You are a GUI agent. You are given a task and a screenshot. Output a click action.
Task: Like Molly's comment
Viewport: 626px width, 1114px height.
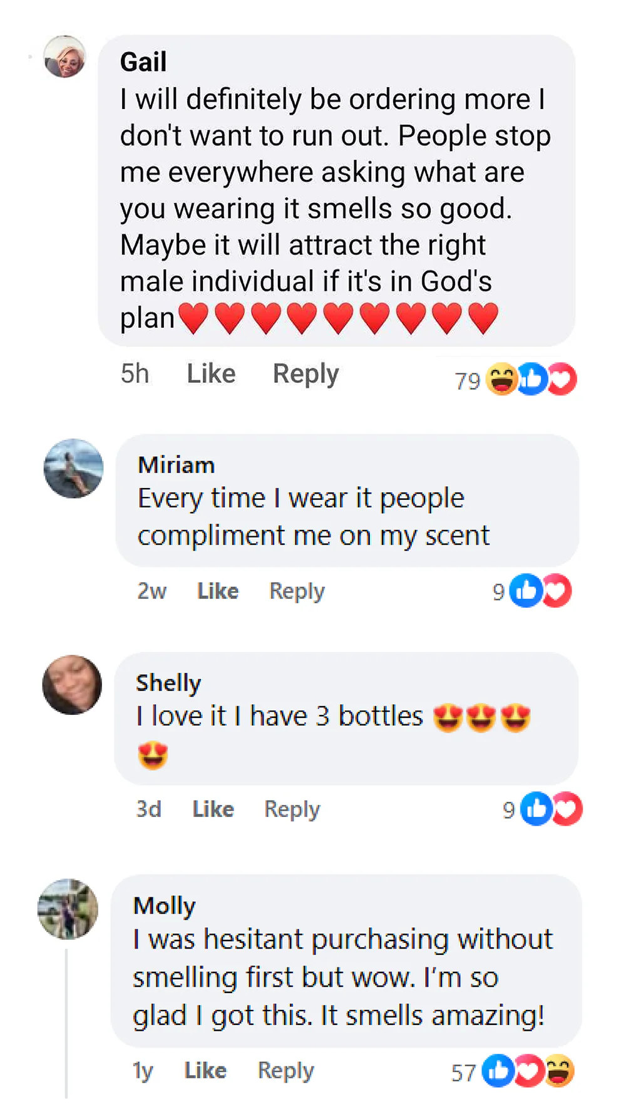[x=205, y=1071]
